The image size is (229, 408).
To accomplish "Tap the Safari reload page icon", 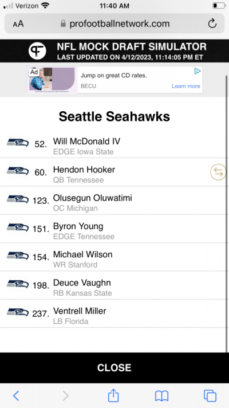I will pos(212,23).
